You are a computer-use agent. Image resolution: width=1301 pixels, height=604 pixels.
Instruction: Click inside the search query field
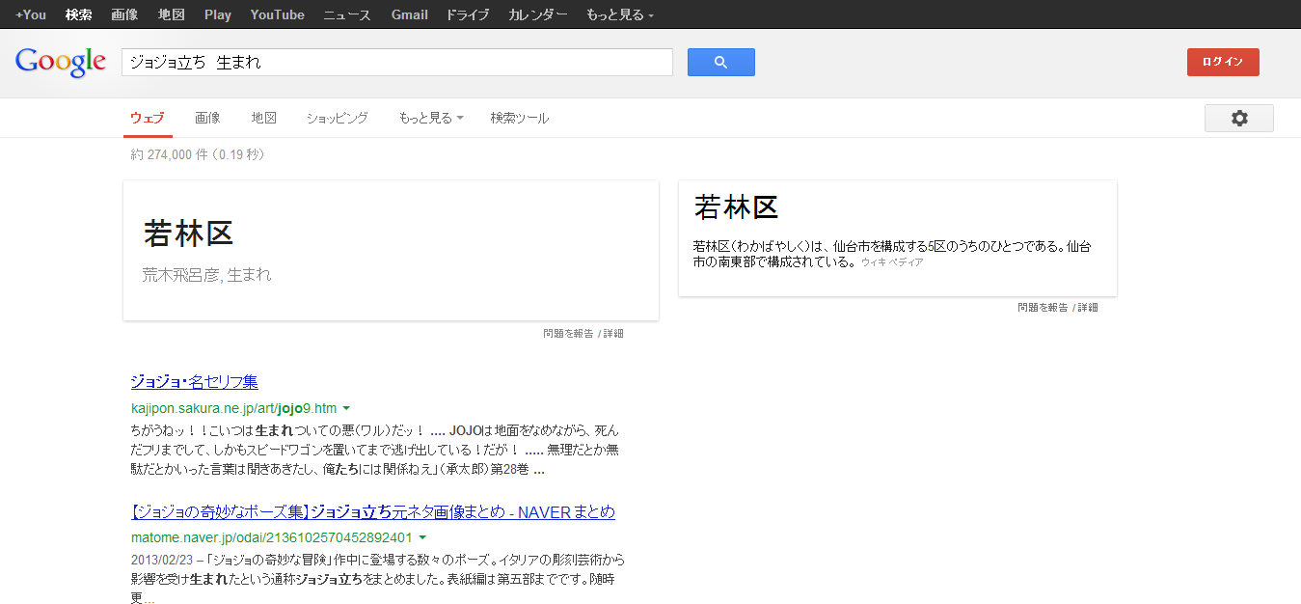pyautogui.click(x=395, y=63)
